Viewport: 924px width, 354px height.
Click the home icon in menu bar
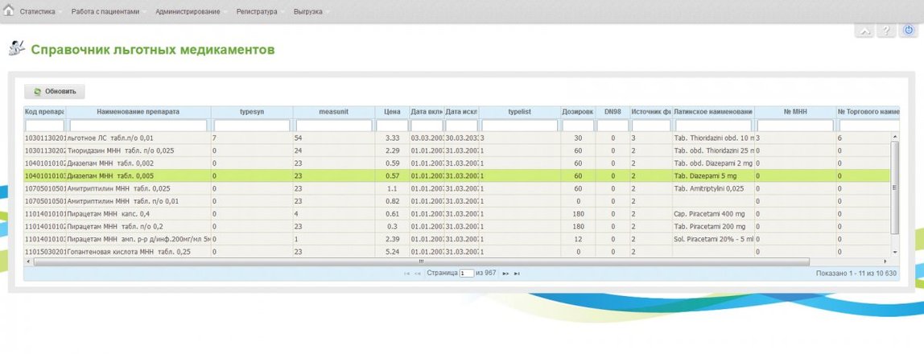(x=10, y=11)
